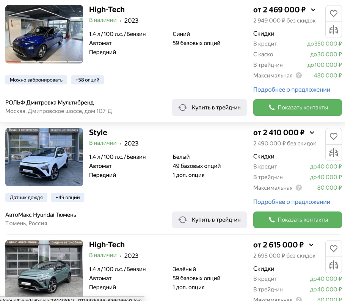Expand price details for 2 469 000 ₽
345x301 pixels.
[x=313, y=10]
